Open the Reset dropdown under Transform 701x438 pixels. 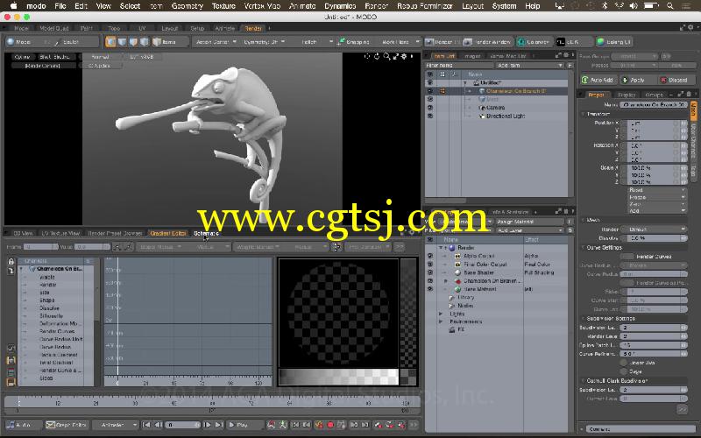(x=655, y=190)
